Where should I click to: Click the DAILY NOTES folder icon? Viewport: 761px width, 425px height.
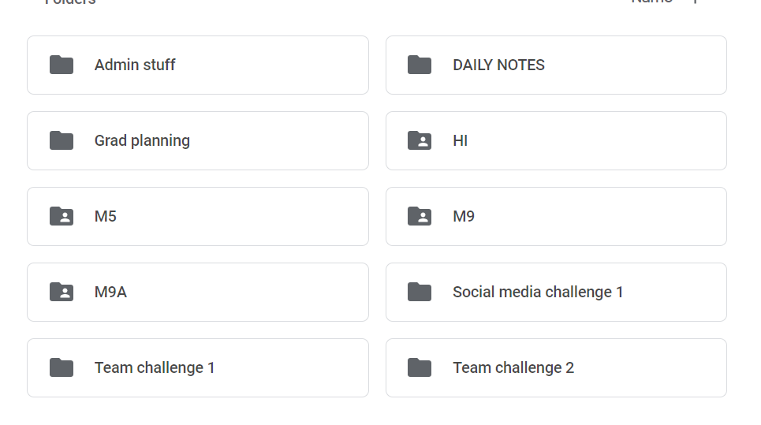coord(420,65)
